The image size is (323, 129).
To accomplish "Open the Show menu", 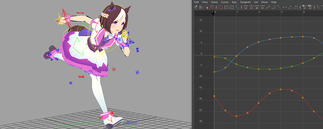I will 264,2.
